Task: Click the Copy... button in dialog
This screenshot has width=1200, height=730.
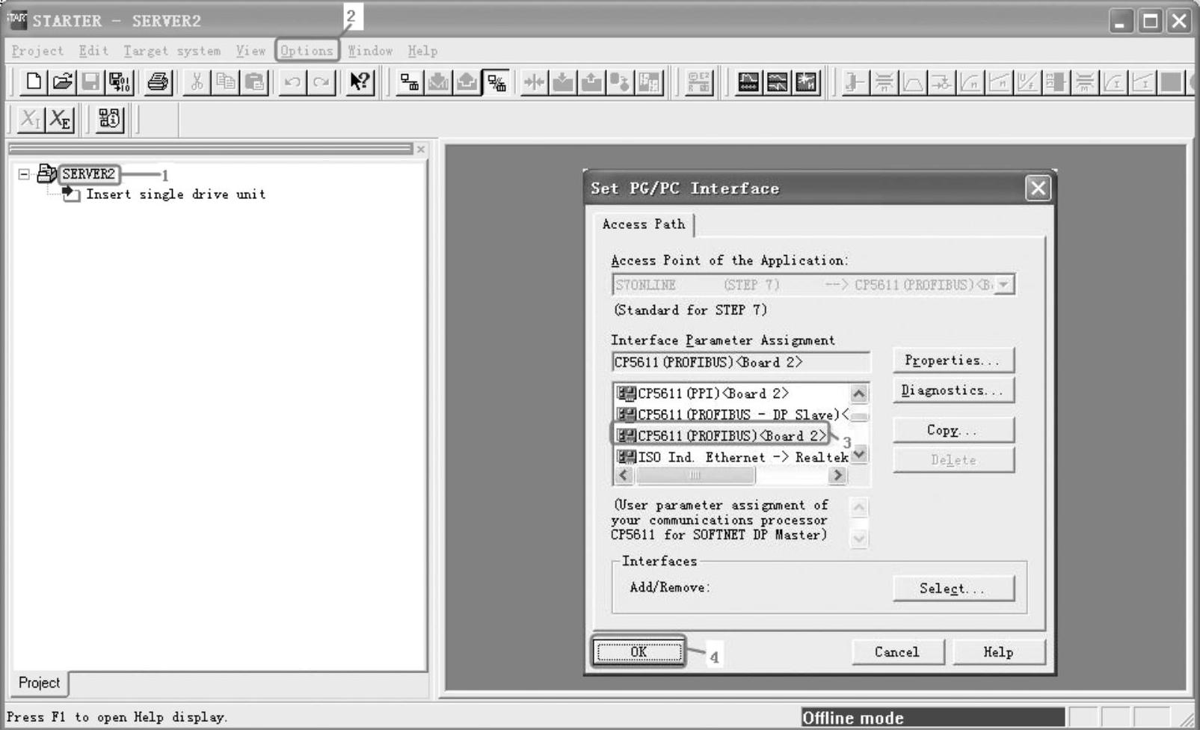Action: tap(953, 430)
